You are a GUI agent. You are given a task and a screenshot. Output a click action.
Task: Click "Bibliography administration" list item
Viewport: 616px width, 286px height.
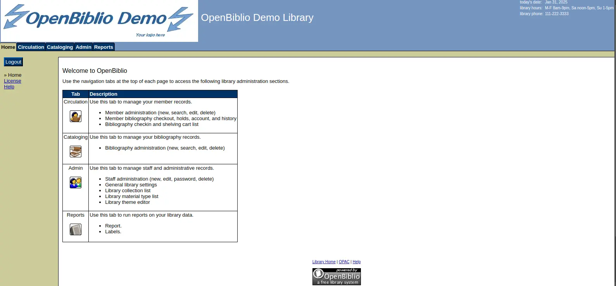(165, 148)
